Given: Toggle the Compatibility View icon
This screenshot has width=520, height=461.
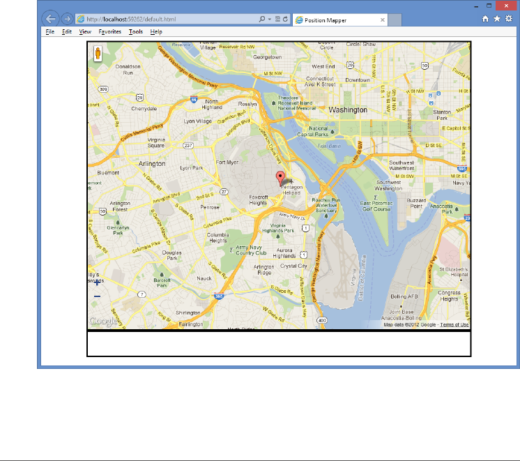Looking at the screenshot, I should tap(277, 19).
